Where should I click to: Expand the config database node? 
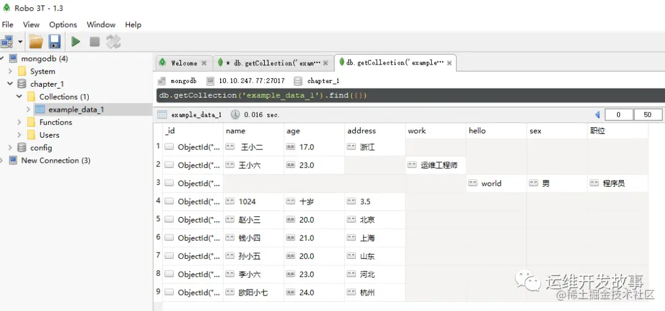pos(10,148)
